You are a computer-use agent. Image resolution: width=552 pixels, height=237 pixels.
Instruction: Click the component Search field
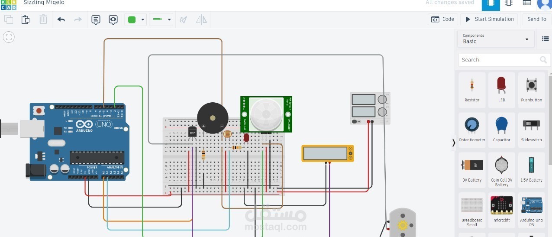tap(504, 60)
